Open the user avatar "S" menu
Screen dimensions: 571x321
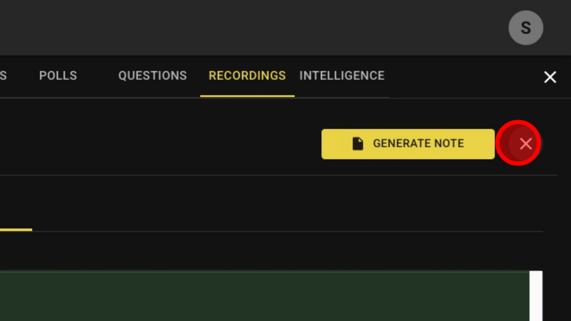[x=526, y=28]
